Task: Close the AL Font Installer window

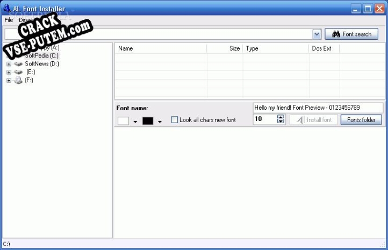Action: pos(379,9)
